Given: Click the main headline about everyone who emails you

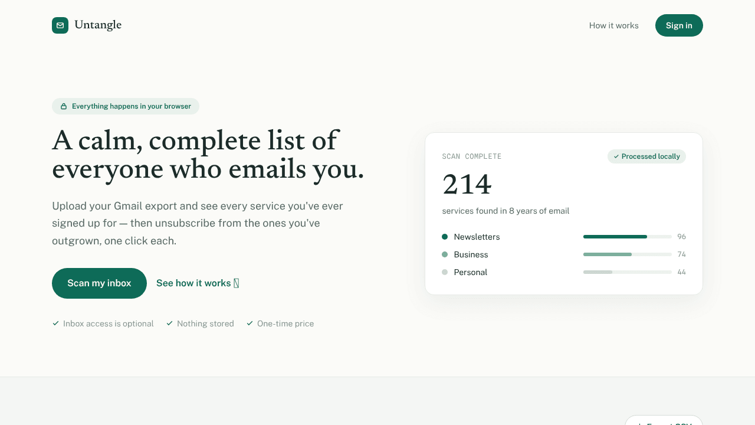Looking at the screenshot, I should (208, 155).
